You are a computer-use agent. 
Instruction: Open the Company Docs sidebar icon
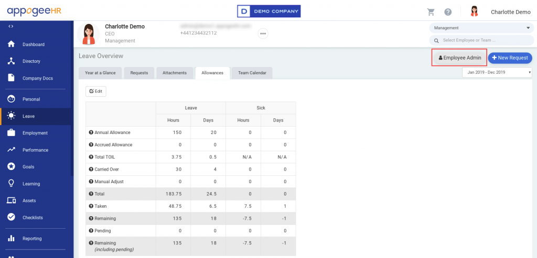point(11,78)
